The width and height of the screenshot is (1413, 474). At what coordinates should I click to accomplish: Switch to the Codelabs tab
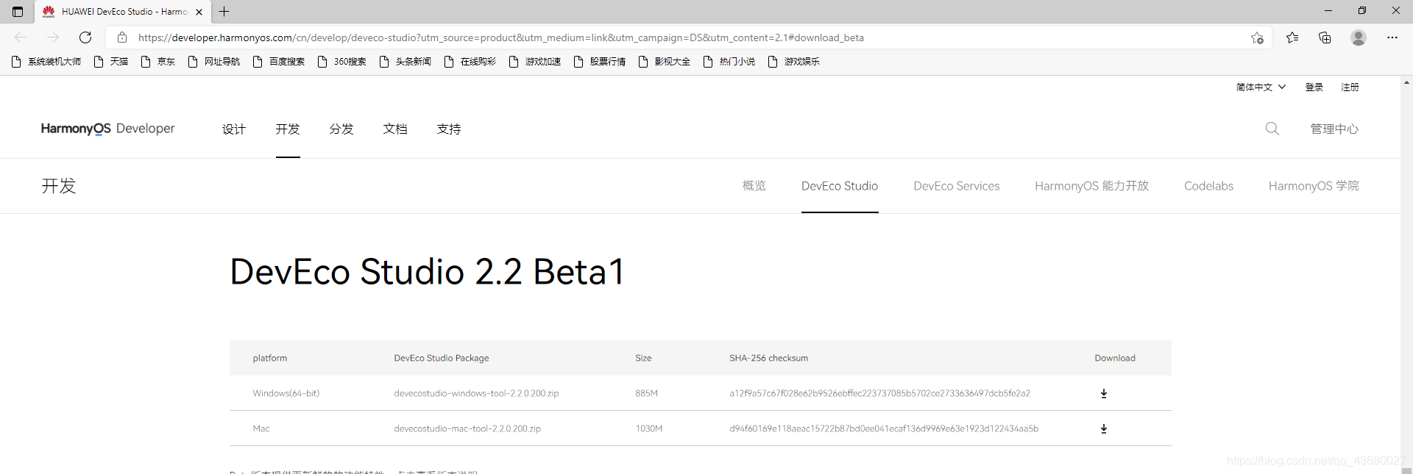pyautogui.click(x=1208, y=186)
